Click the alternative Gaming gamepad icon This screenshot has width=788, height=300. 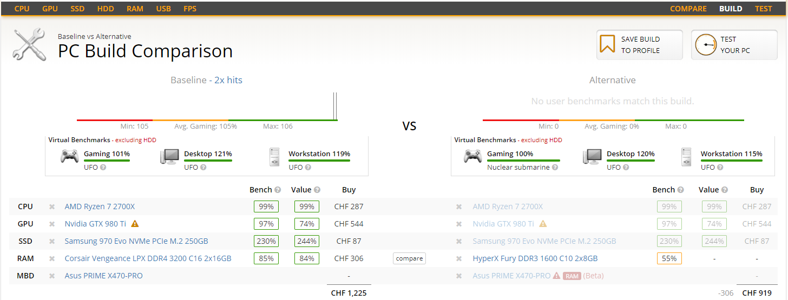[x=473, y=156]
